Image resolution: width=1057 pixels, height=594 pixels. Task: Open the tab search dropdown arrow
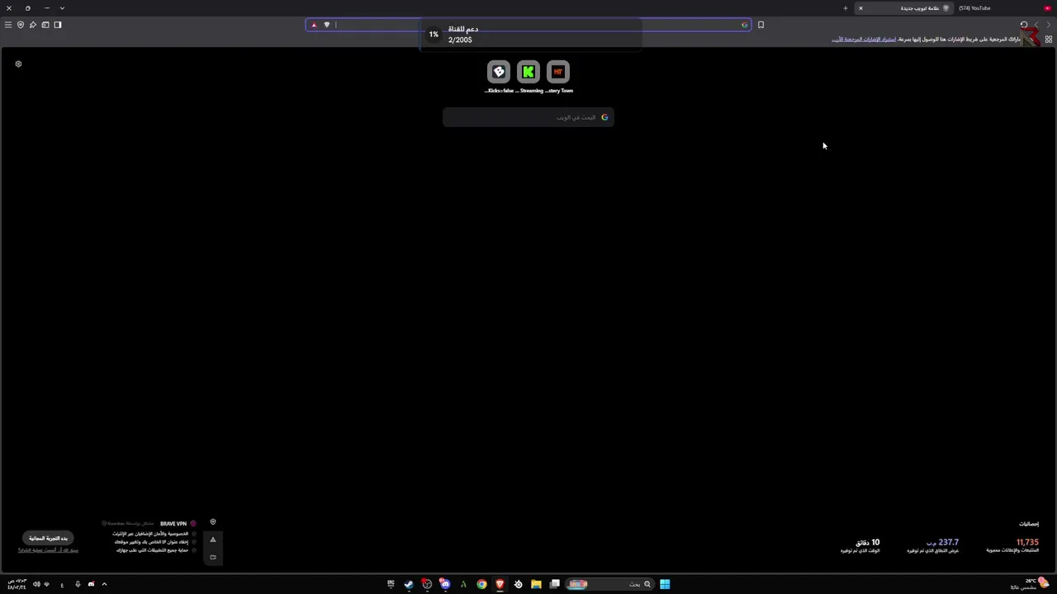tap(62, 8)
